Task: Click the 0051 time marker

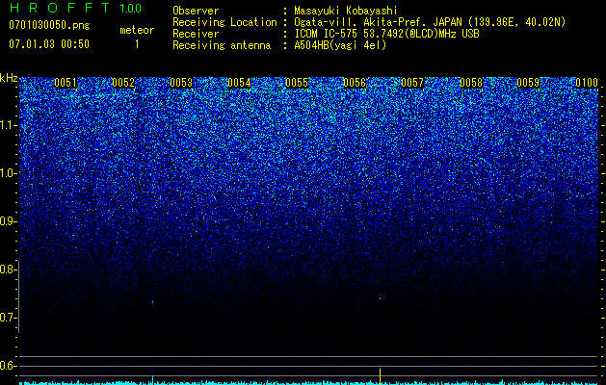Action: 66,83
